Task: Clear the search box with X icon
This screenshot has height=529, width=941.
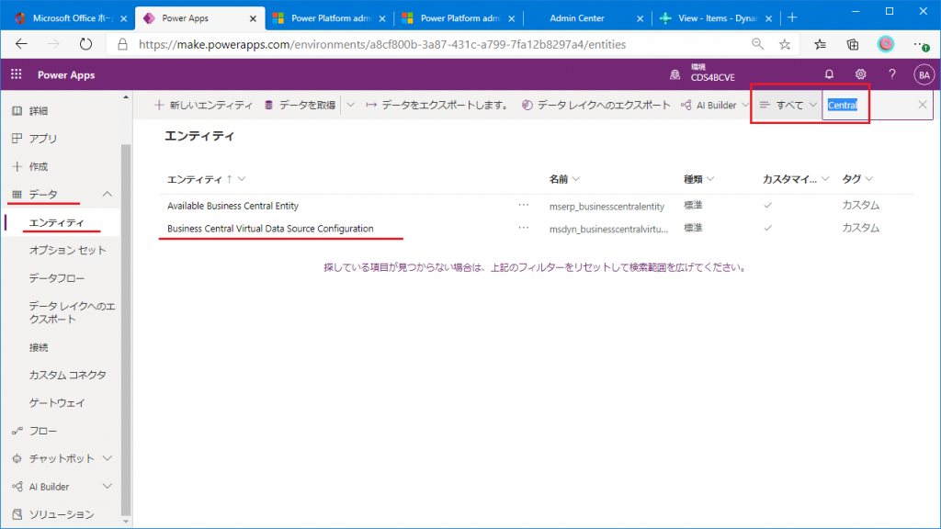Action: pyautogui.click(x=923, y=106)
